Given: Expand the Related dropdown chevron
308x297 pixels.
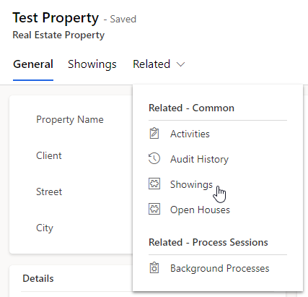Looking at the screenshot, I should (x=180, y=64).
